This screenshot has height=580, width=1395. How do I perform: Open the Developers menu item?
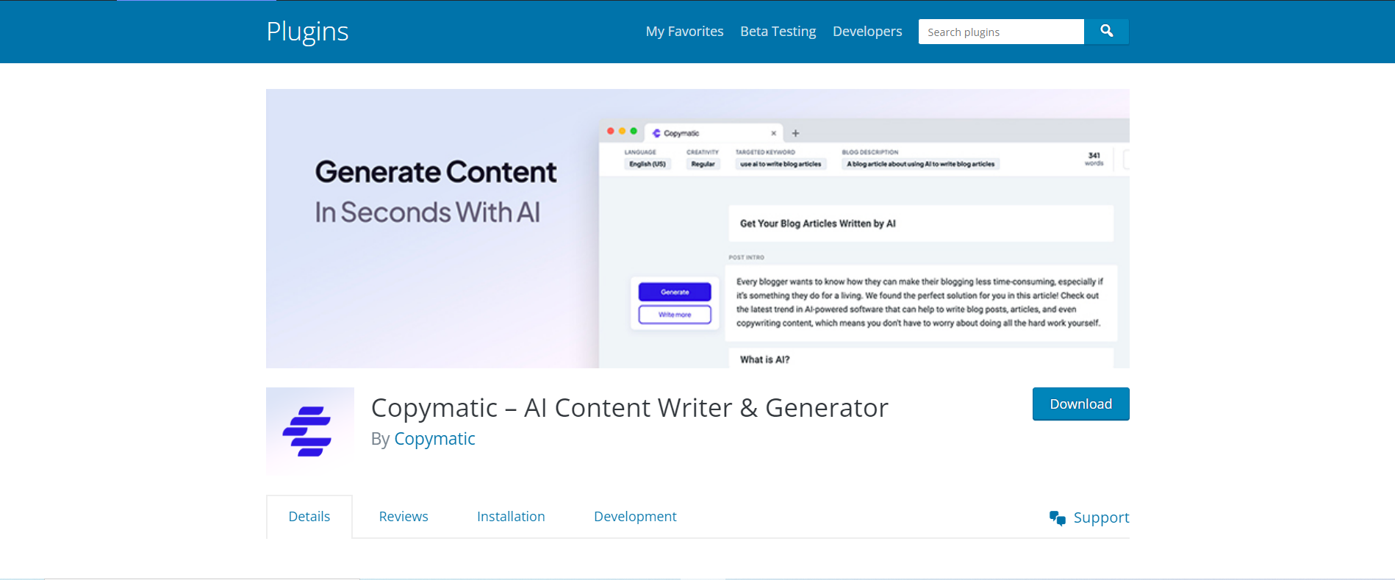click(867, 32)
